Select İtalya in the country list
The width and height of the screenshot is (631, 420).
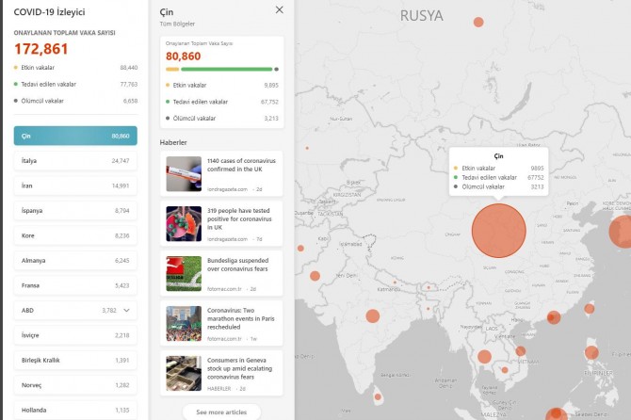click(75, 161)
